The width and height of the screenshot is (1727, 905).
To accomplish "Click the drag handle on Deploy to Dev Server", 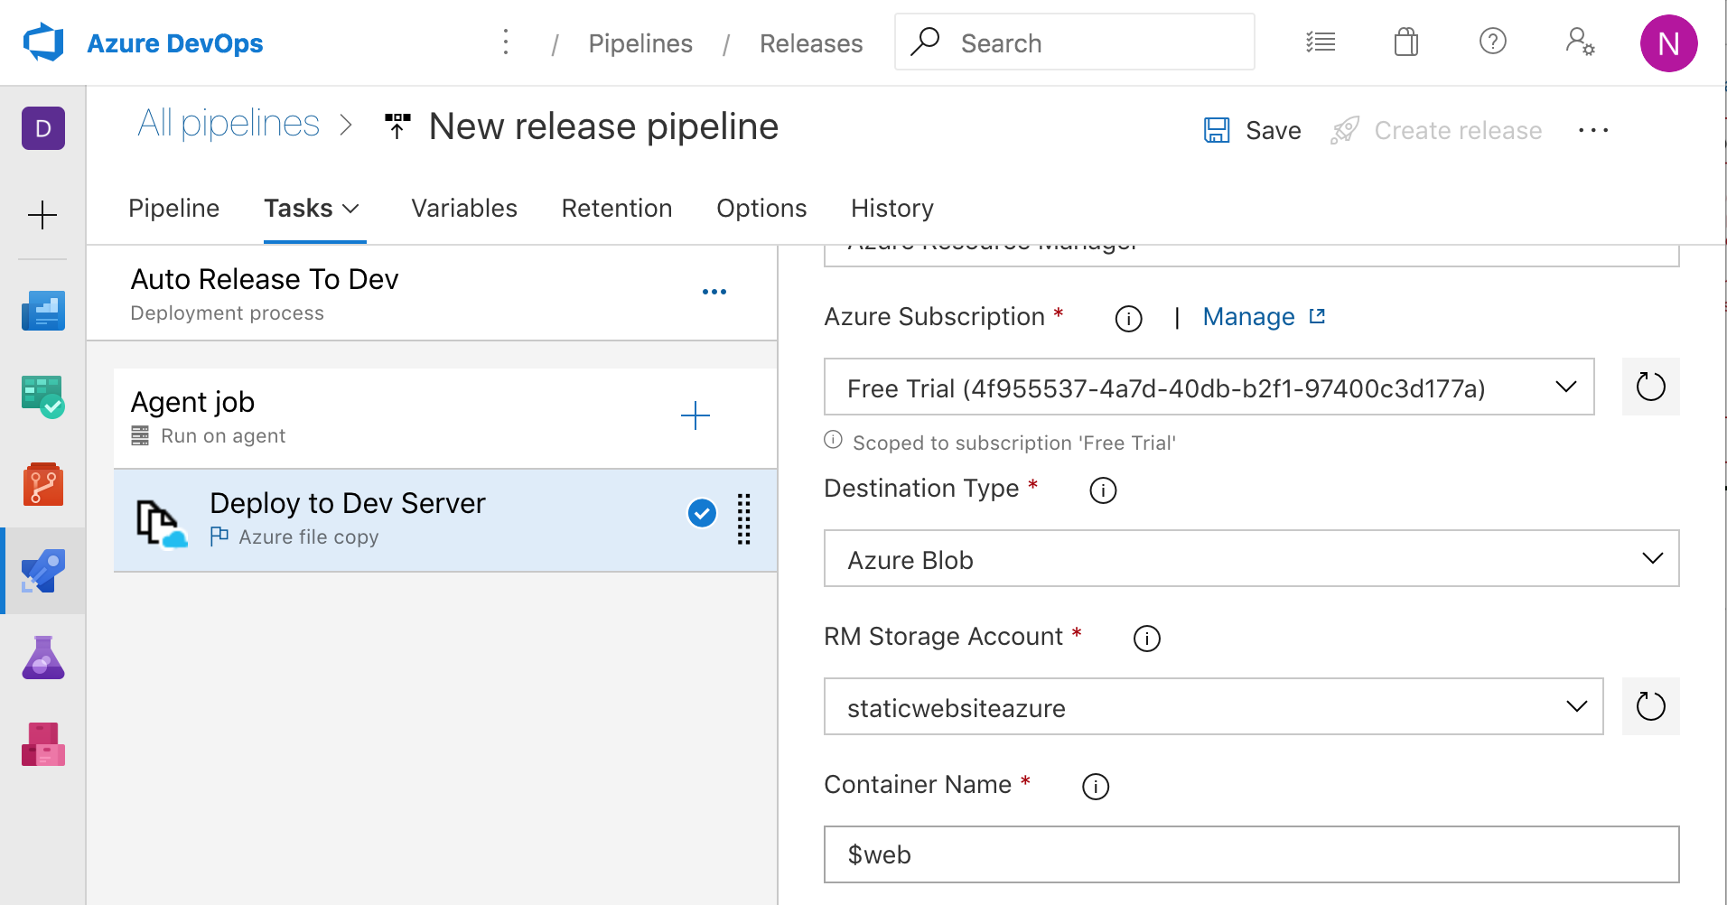I will coord(743,519).
